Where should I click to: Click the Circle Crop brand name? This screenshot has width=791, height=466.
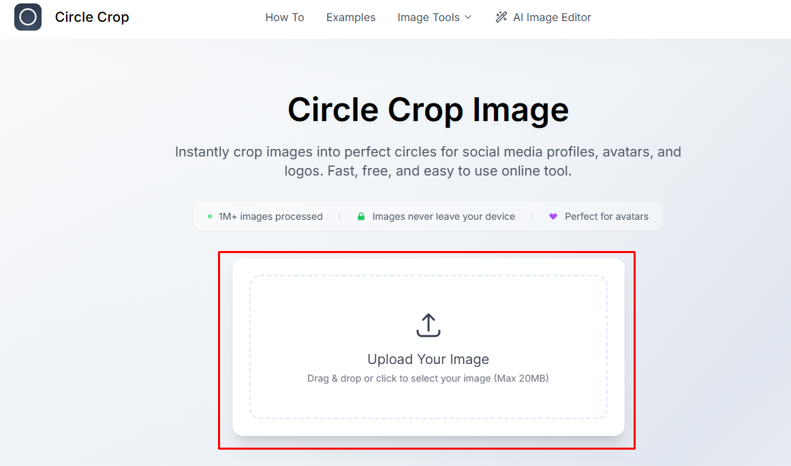(92, 17)
